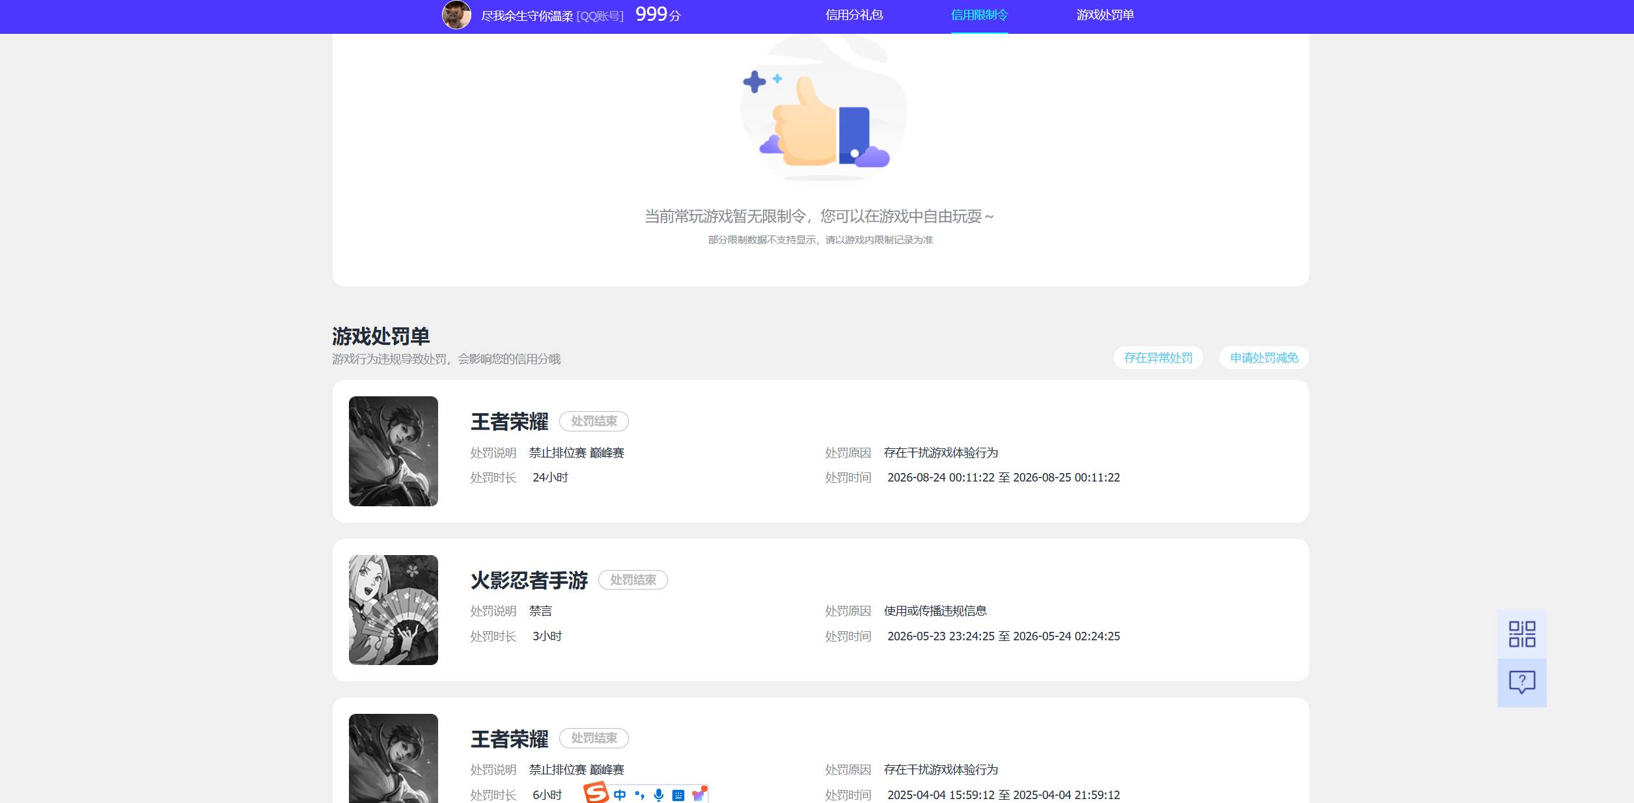
Task: Click the 3小时 penalty duration value
Action: 547,636
